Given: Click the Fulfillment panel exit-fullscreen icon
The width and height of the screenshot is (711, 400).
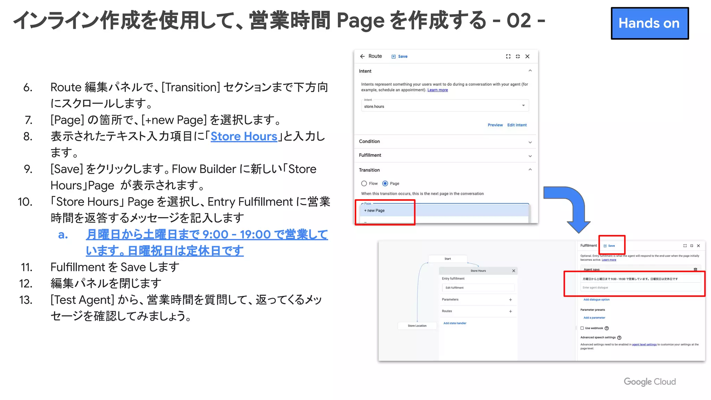Looking at the screenshot, I should click(692, 246).
